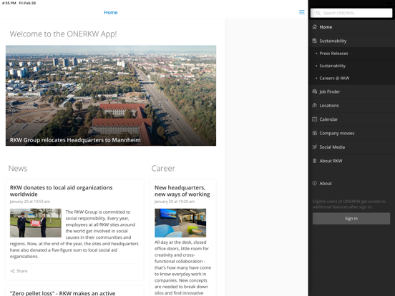
Task: Click the Job Finder icon
Action: coord(314,92)
